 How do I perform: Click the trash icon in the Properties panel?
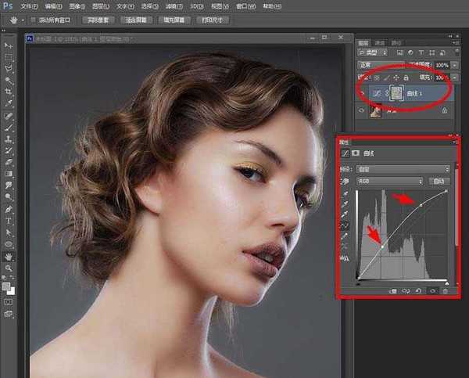click(x=446, y=291)
